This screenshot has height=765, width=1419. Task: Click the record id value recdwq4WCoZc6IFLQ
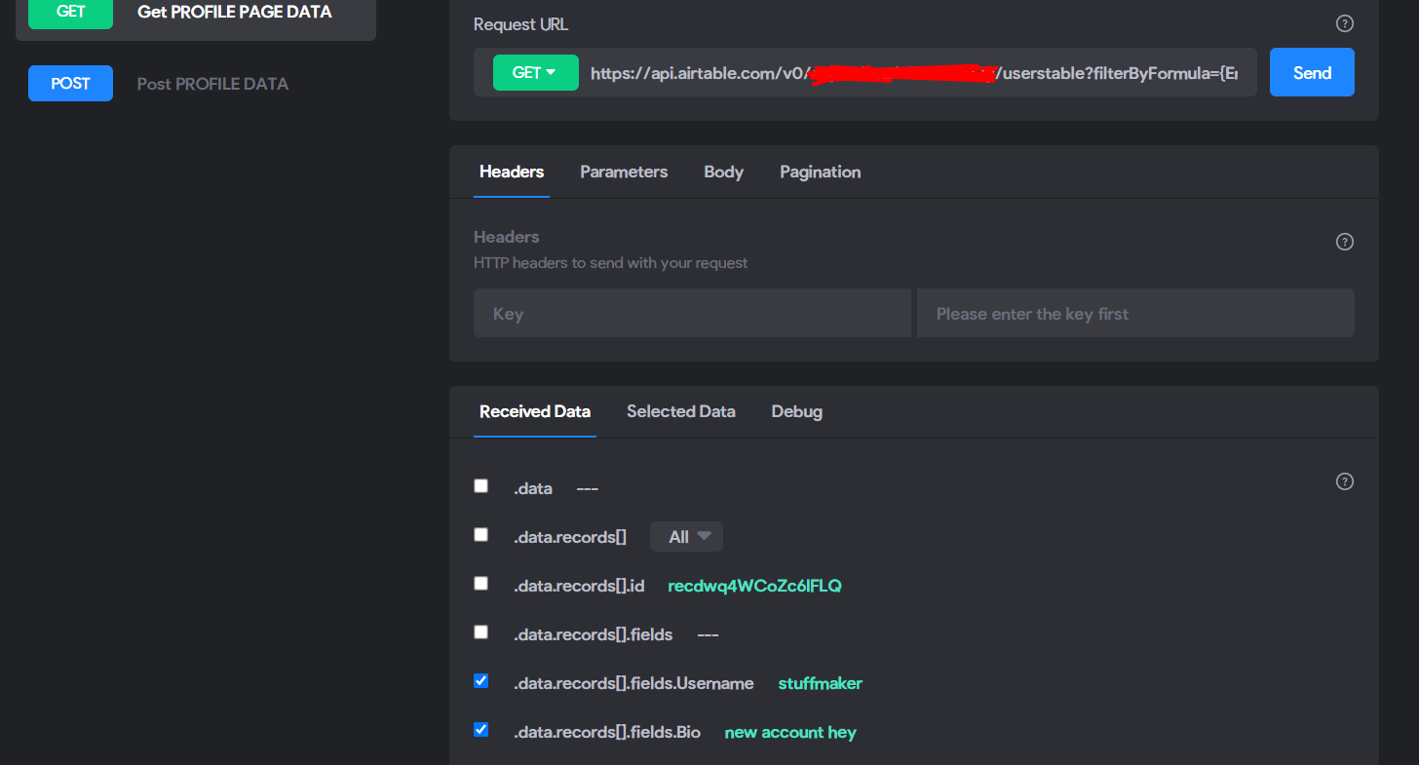(754, 586)
